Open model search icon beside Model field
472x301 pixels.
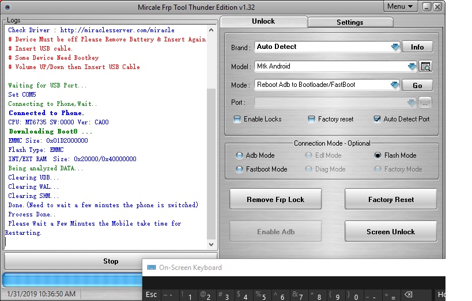[x=425, y=66]
